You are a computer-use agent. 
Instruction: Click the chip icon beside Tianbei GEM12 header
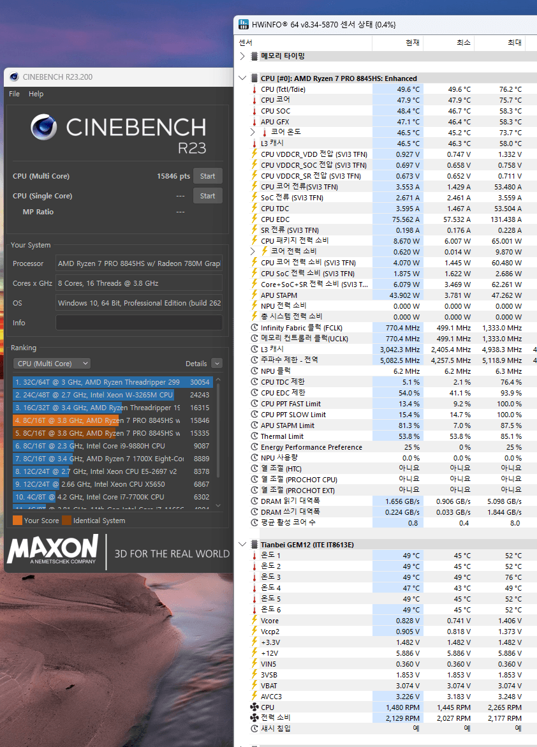[x=254, y=545]
